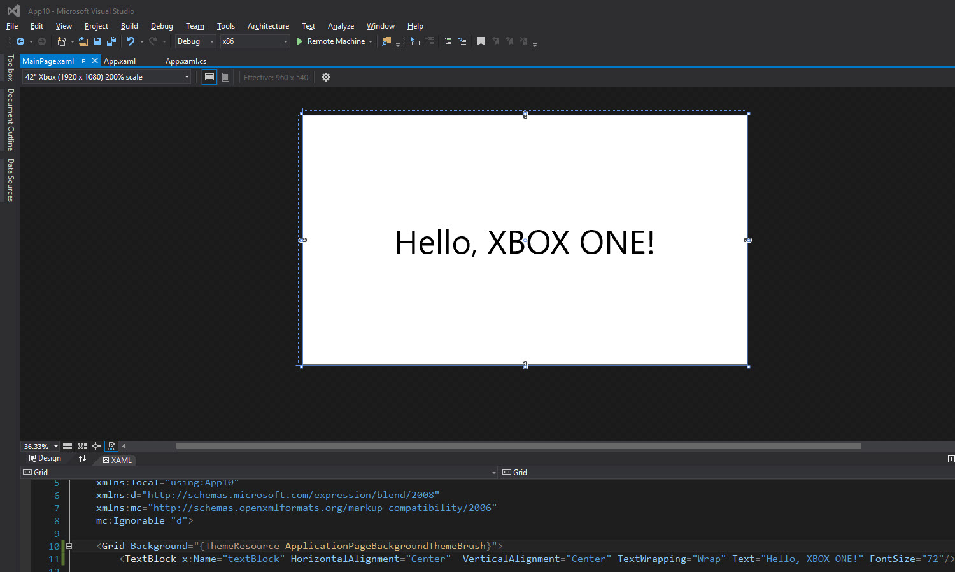
Task: Pin the MainPage.xaml tab
Action: [x=83, y=61]
